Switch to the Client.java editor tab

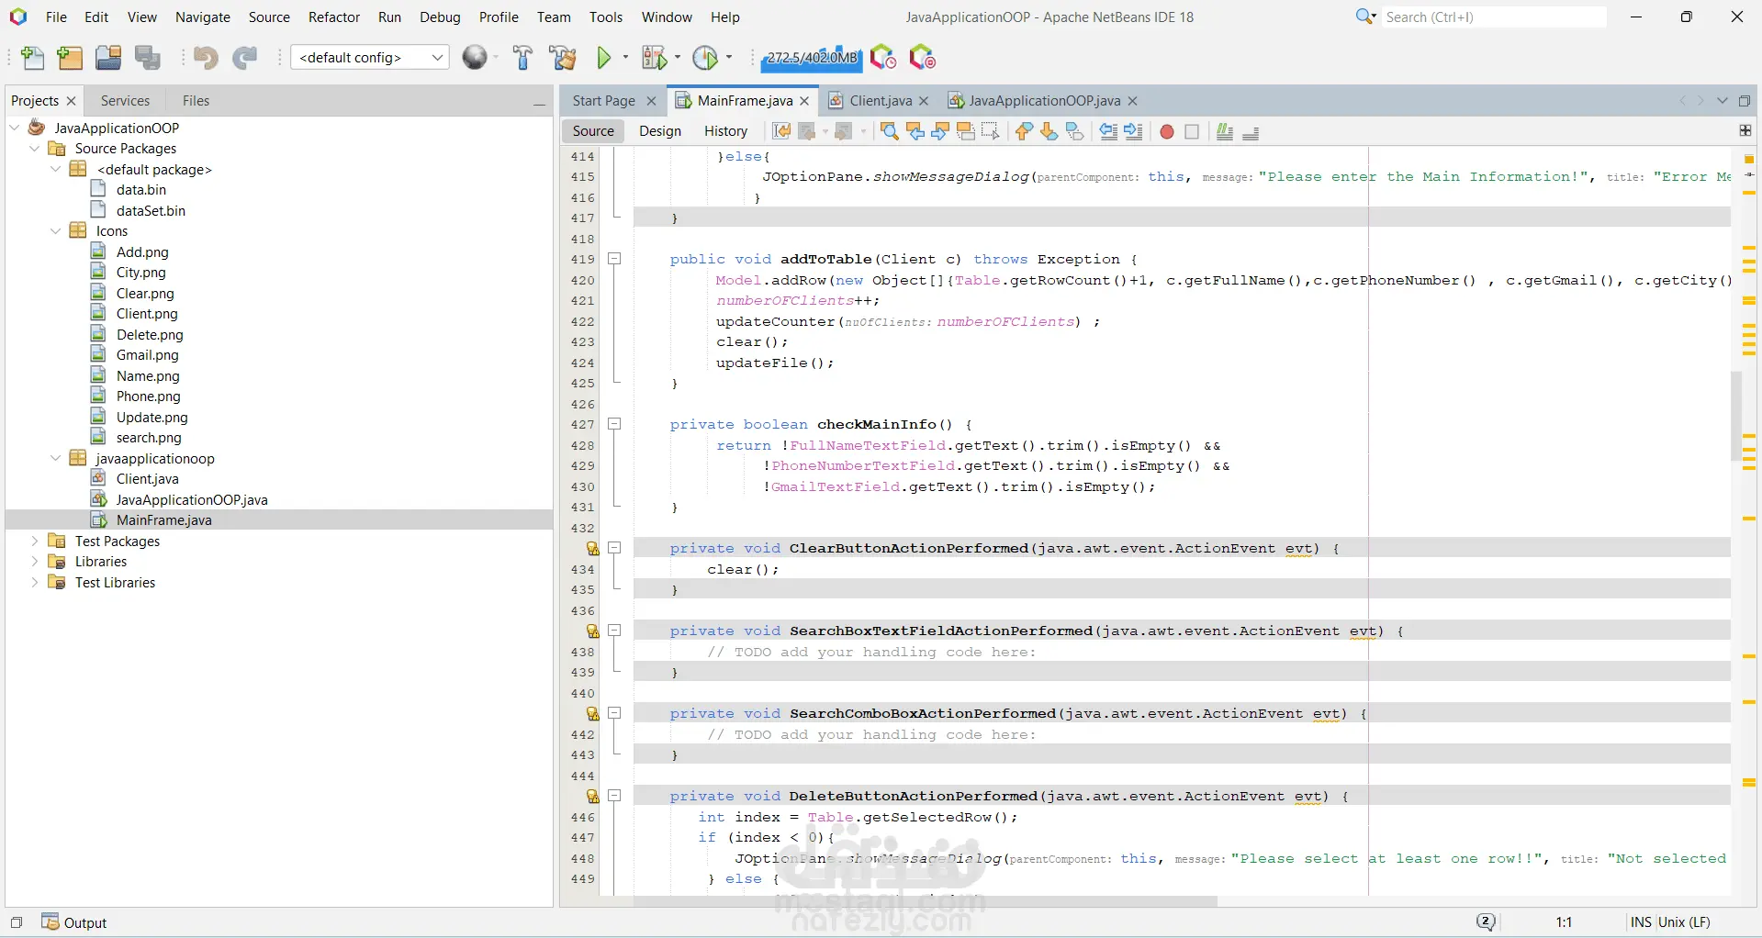[x=879, y=101]
